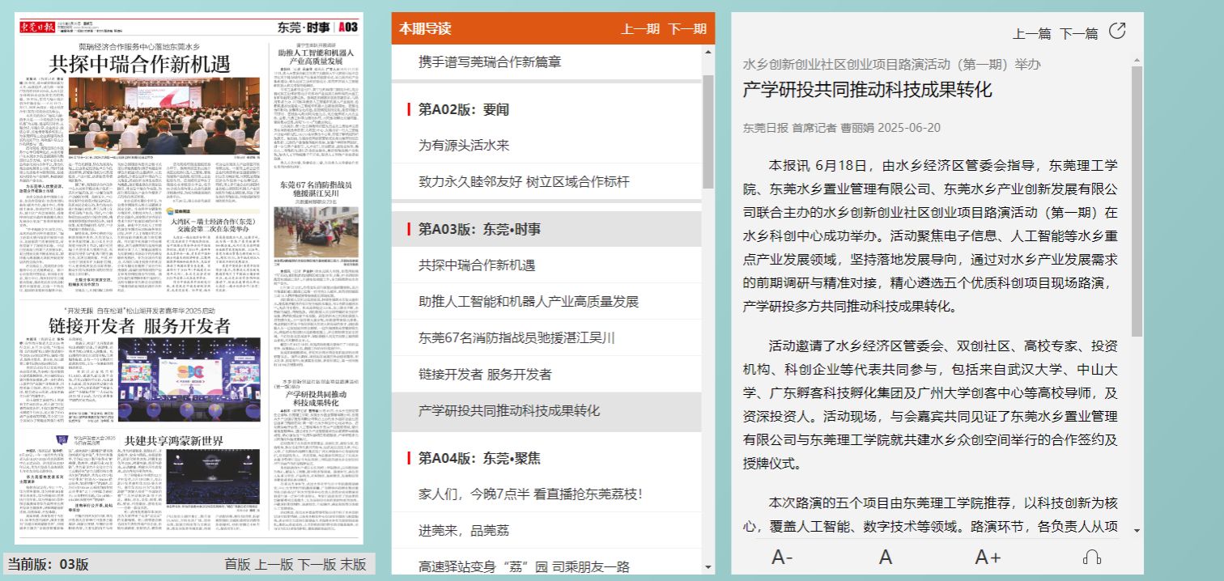Go to next issue 下一期

tap(687, 29)
